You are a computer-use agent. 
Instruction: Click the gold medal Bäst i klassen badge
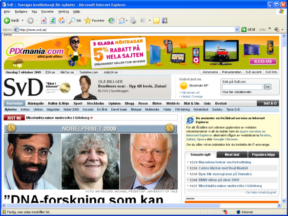coord(65,87)
